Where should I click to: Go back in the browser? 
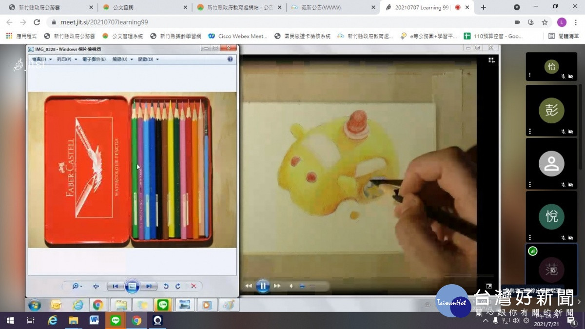[9, 22]
